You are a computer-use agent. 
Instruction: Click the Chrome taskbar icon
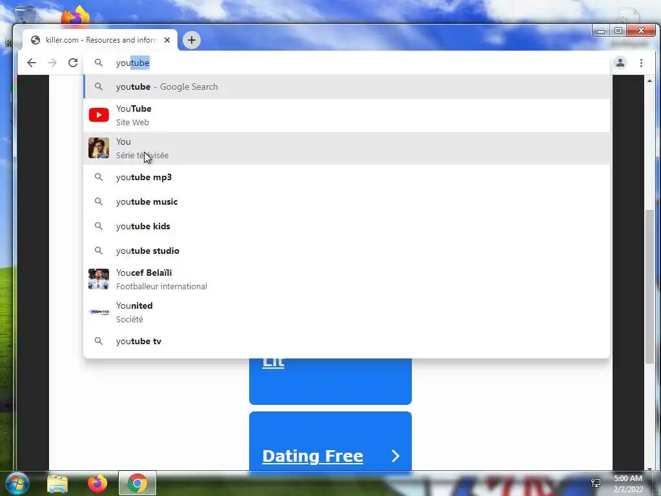click(137, 483)
